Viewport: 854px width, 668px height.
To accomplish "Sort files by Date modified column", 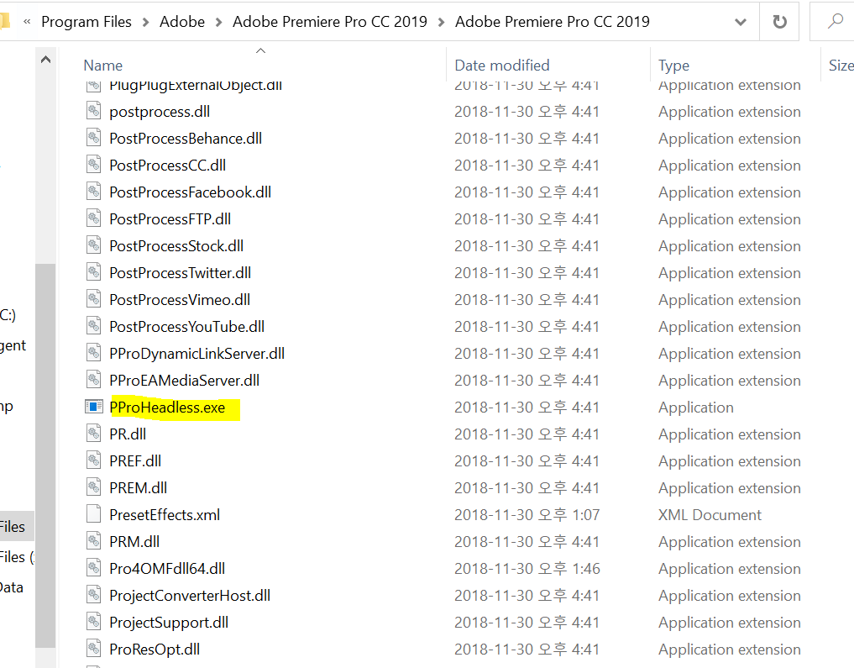I will (501, 66).
